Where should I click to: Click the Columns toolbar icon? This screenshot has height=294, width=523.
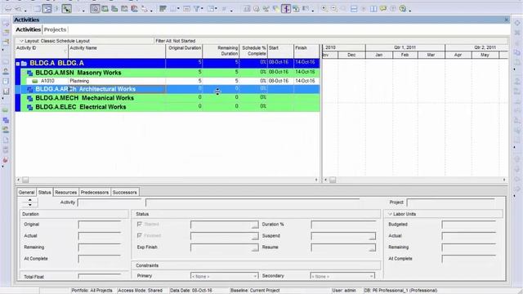click(x=173, y=9)
